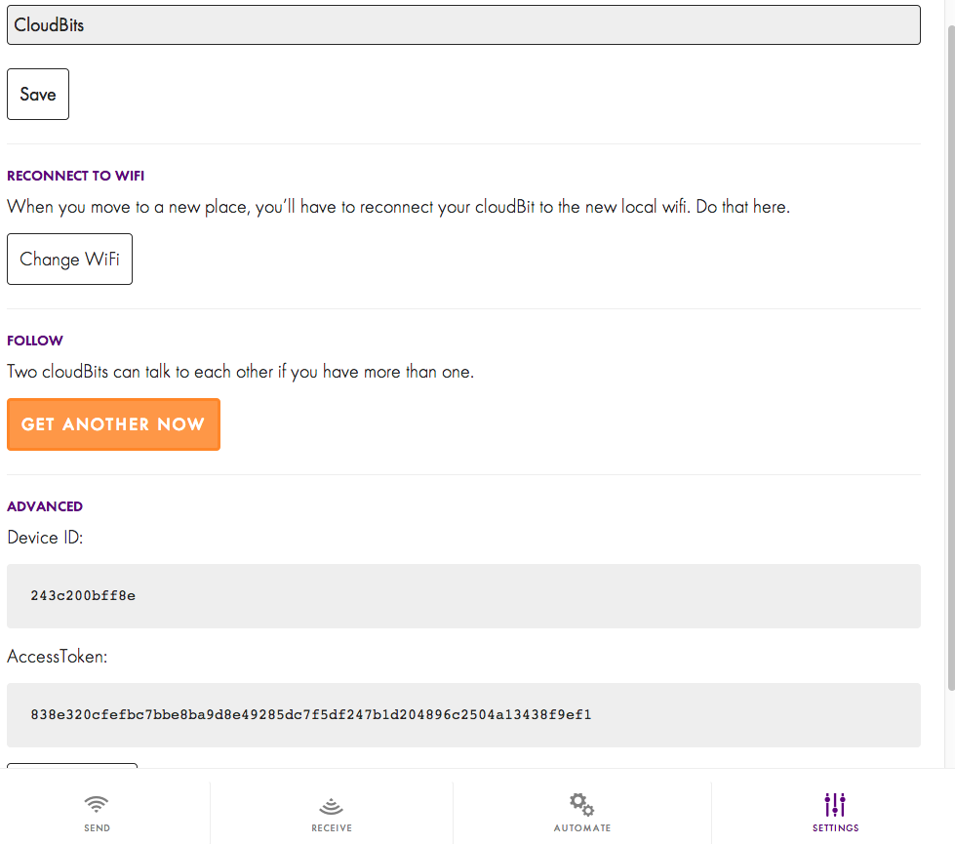Click the Settings sliders icon

(835, 805)
